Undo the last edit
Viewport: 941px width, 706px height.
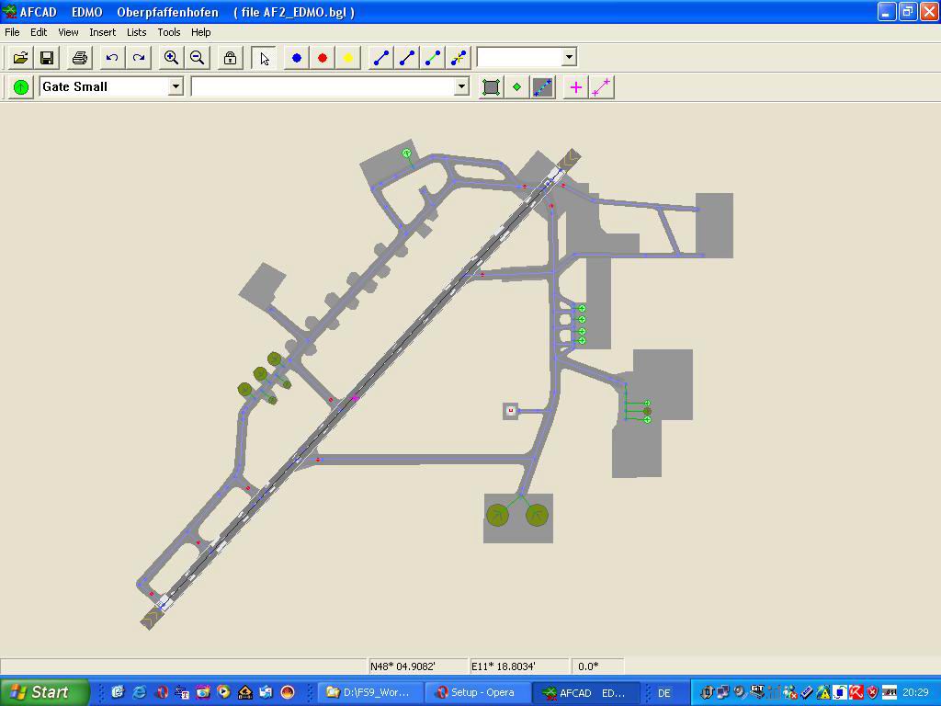(x=112, y=58)
